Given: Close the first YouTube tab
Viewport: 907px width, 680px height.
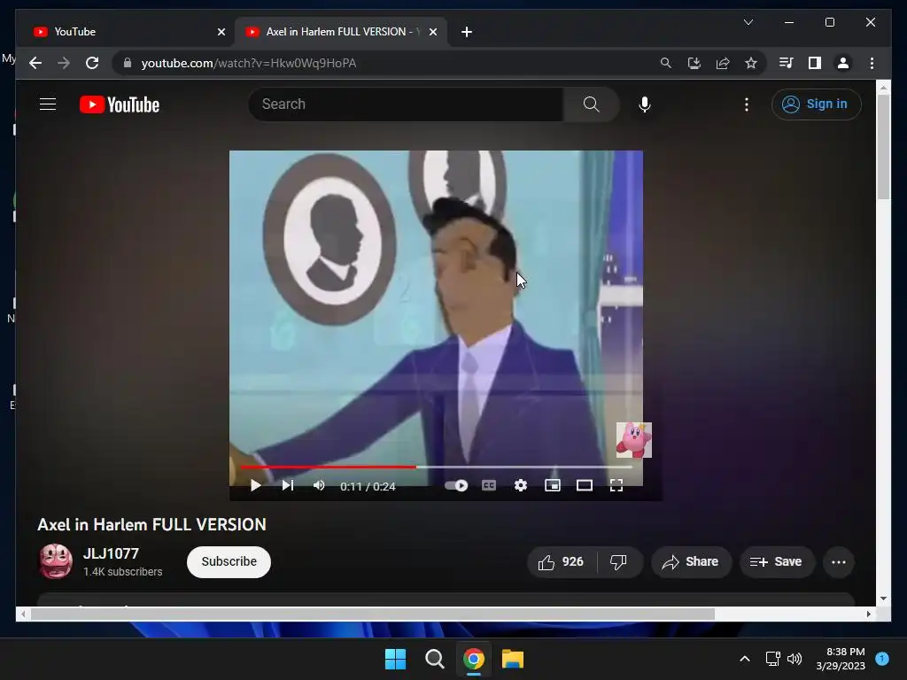Looking at the screenshot, I should (221, 32).
